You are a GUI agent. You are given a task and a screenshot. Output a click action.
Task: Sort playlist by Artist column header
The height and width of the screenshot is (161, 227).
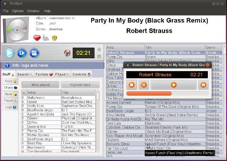pos(125,47)
